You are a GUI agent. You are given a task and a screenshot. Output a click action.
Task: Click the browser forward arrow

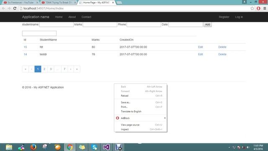pos(9,8)
